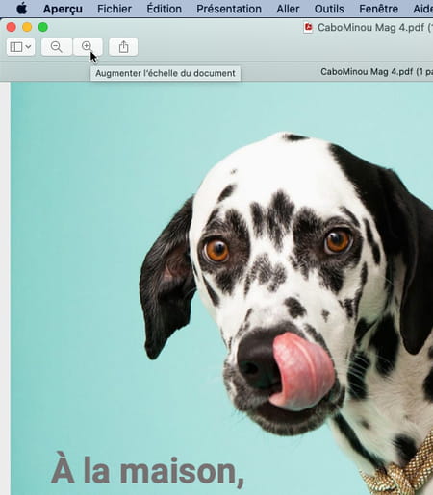The height and width of the screenshot is (495, 433).
Task: Open the Aller menu
Action: (x=288, y=9)
